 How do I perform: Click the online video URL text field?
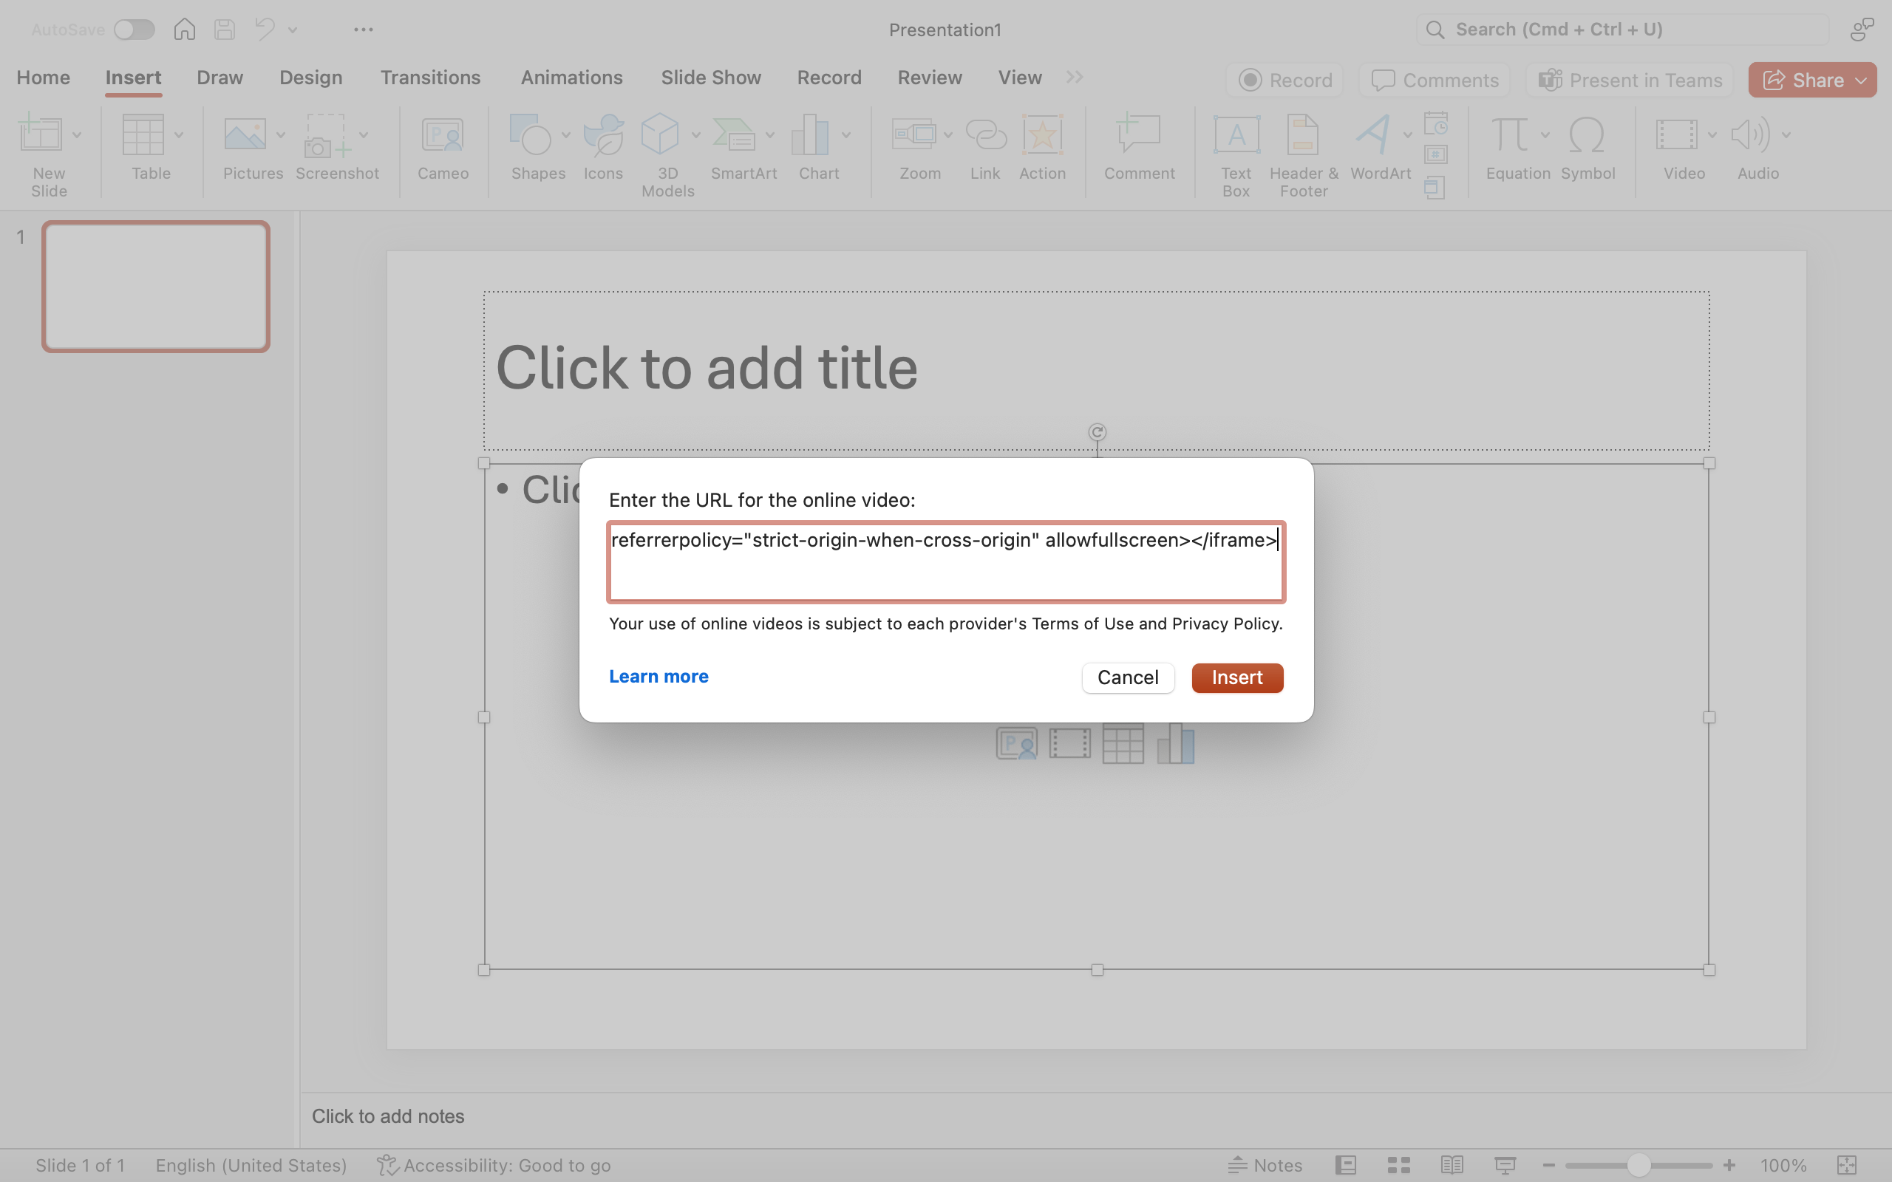pos(946,561)
